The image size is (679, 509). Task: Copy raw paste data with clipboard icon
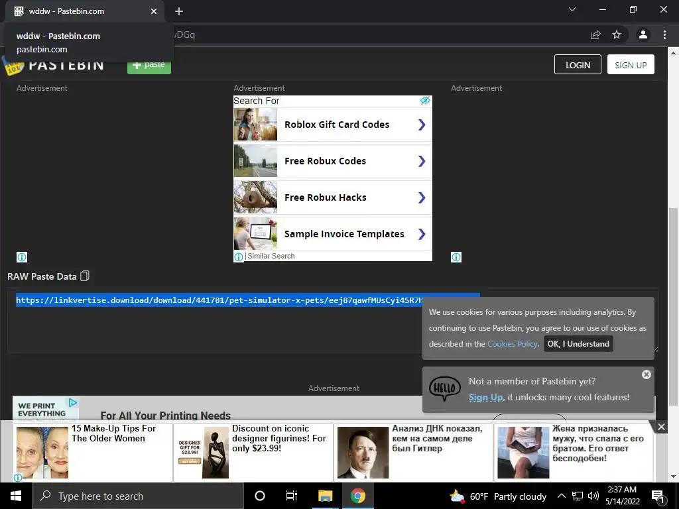[x=85, y=276]
